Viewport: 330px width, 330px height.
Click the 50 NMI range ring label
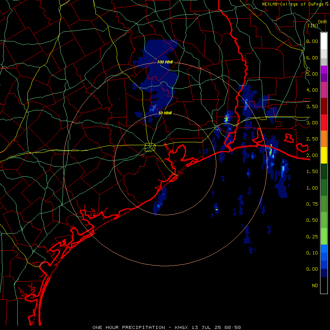click(x=165, y=113)
